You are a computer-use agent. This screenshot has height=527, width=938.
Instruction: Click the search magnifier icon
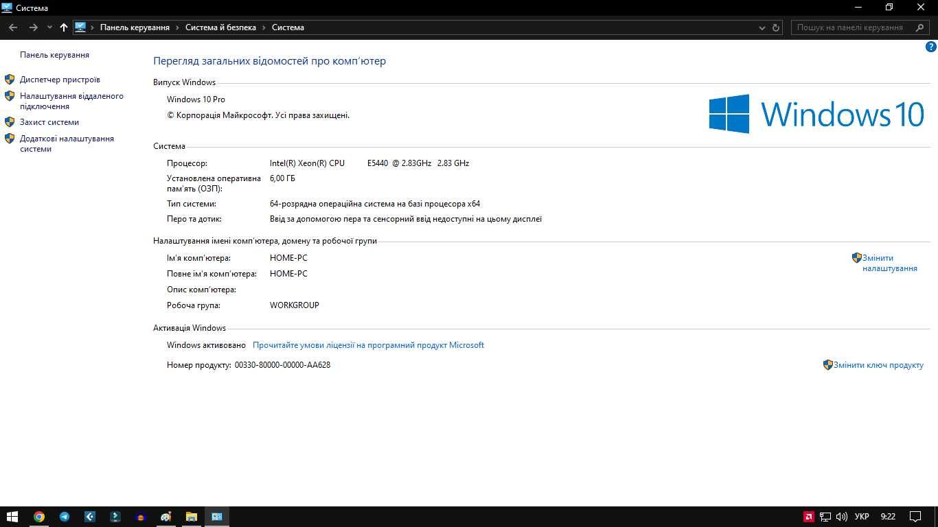[920, 27]
